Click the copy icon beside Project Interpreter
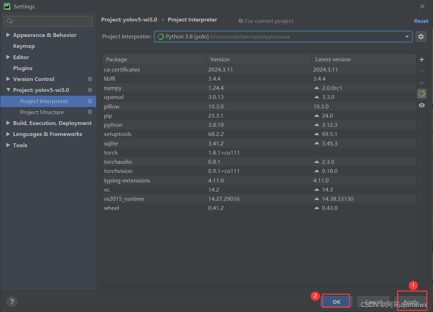Image resolution: width=433 pixels, height=312 pixels. [x=90, y=101]
